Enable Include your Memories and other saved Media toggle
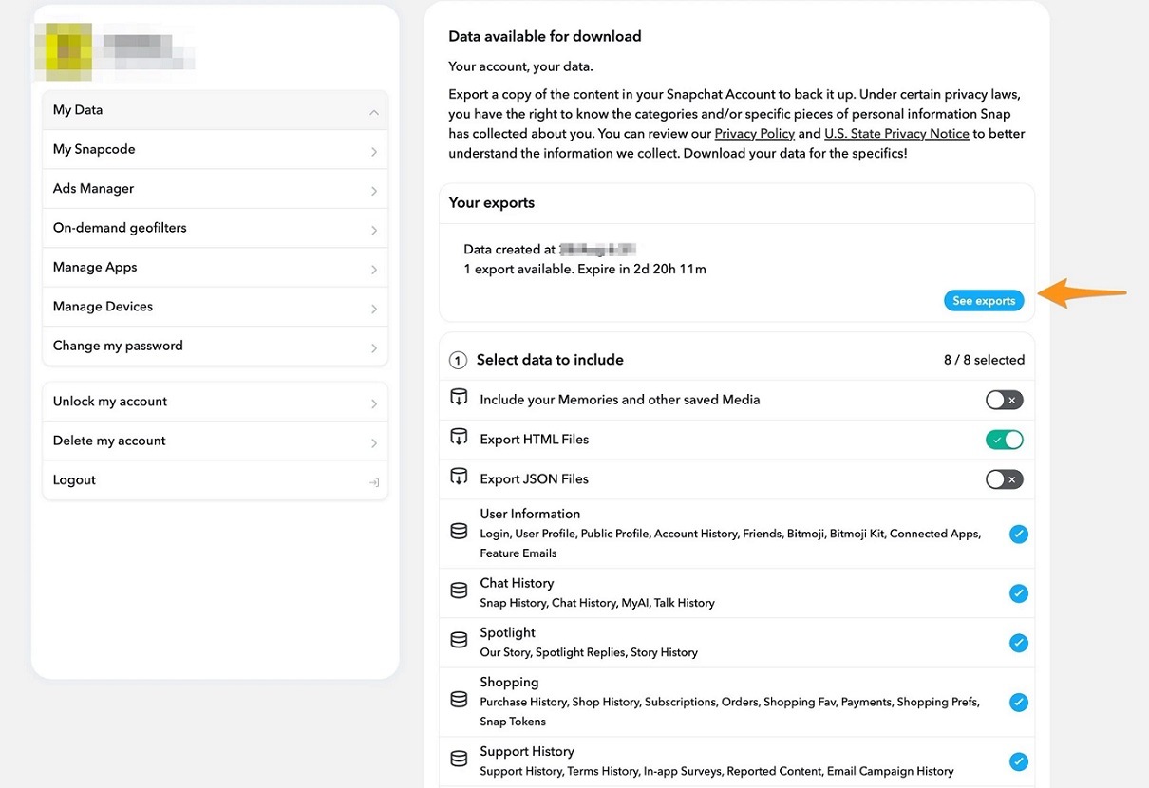Screen dimensions: 1149x788 pos(1004,401)
